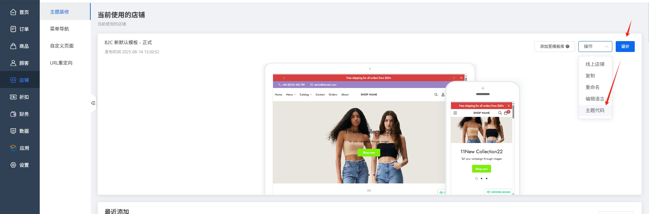Click the 设置 settings gear icon
The height and width of the screenshot is (214, 649).
coord(13,165)
